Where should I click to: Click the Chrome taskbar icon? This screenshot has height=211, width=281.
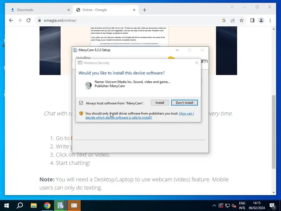[47, 206]
